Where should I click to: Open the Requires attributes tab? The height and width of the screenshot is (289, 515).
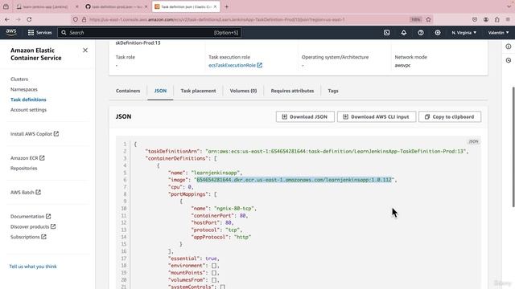292,91
